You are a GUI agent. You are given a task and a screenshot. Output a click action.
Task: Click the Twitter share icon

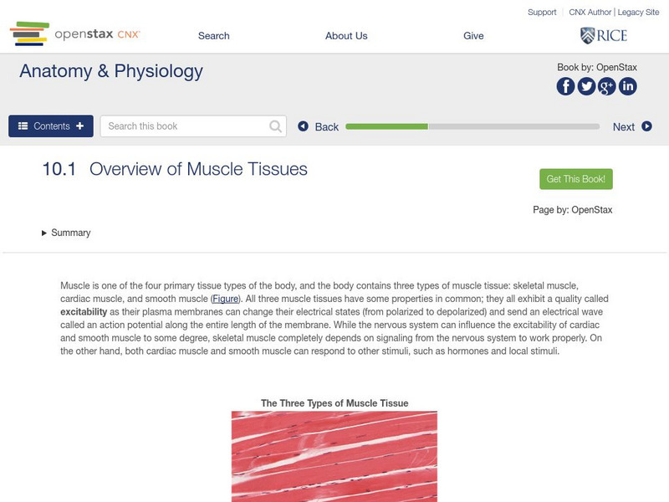586,86
